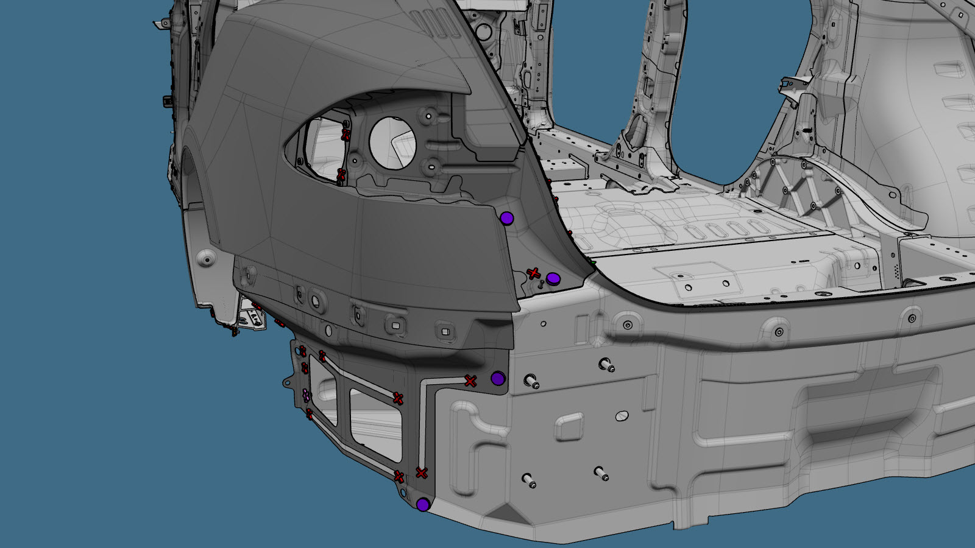Image resolution: width=975 pixels, height=548 pixels.
Task: Select lower-left threaded stud on rear panel
Action: tap(529, 481)
